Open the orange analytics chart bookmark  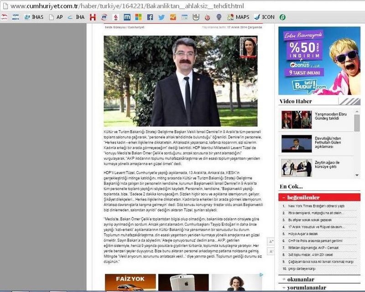pyautogui.click(x=173, y=17)
